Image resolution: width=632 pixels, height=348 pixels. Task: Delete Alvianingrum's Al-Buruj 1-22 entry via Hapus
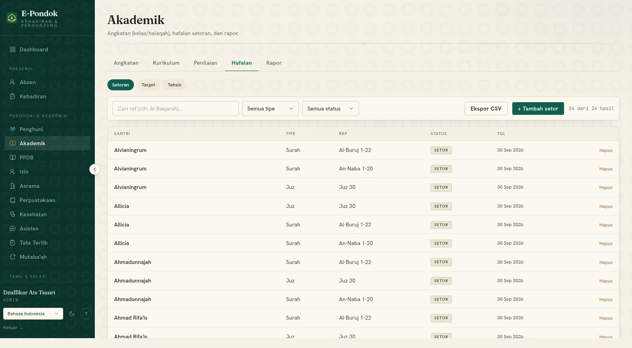click(x=606, y=150)
